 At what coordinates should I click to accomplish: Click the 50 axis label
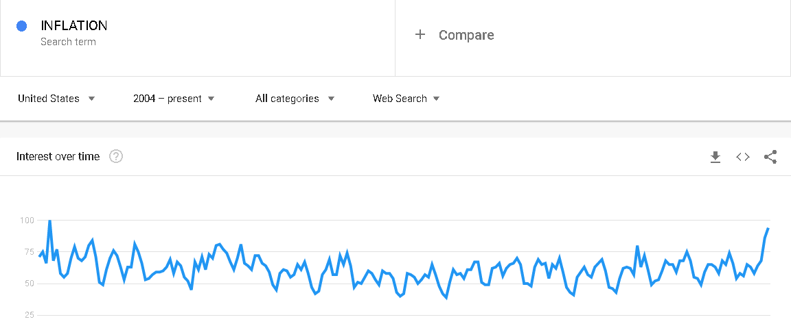click(x=28, y=284)
